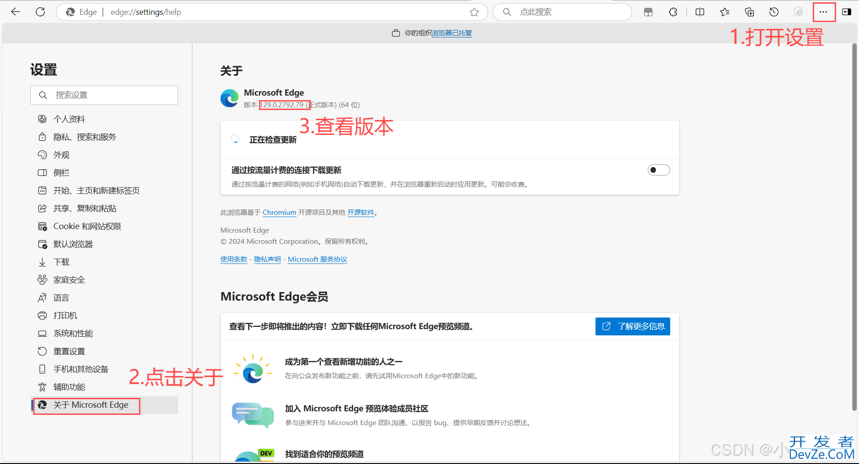
Task: Click the 手机和其他设备 phone icon
Action: tap(43, 369)
